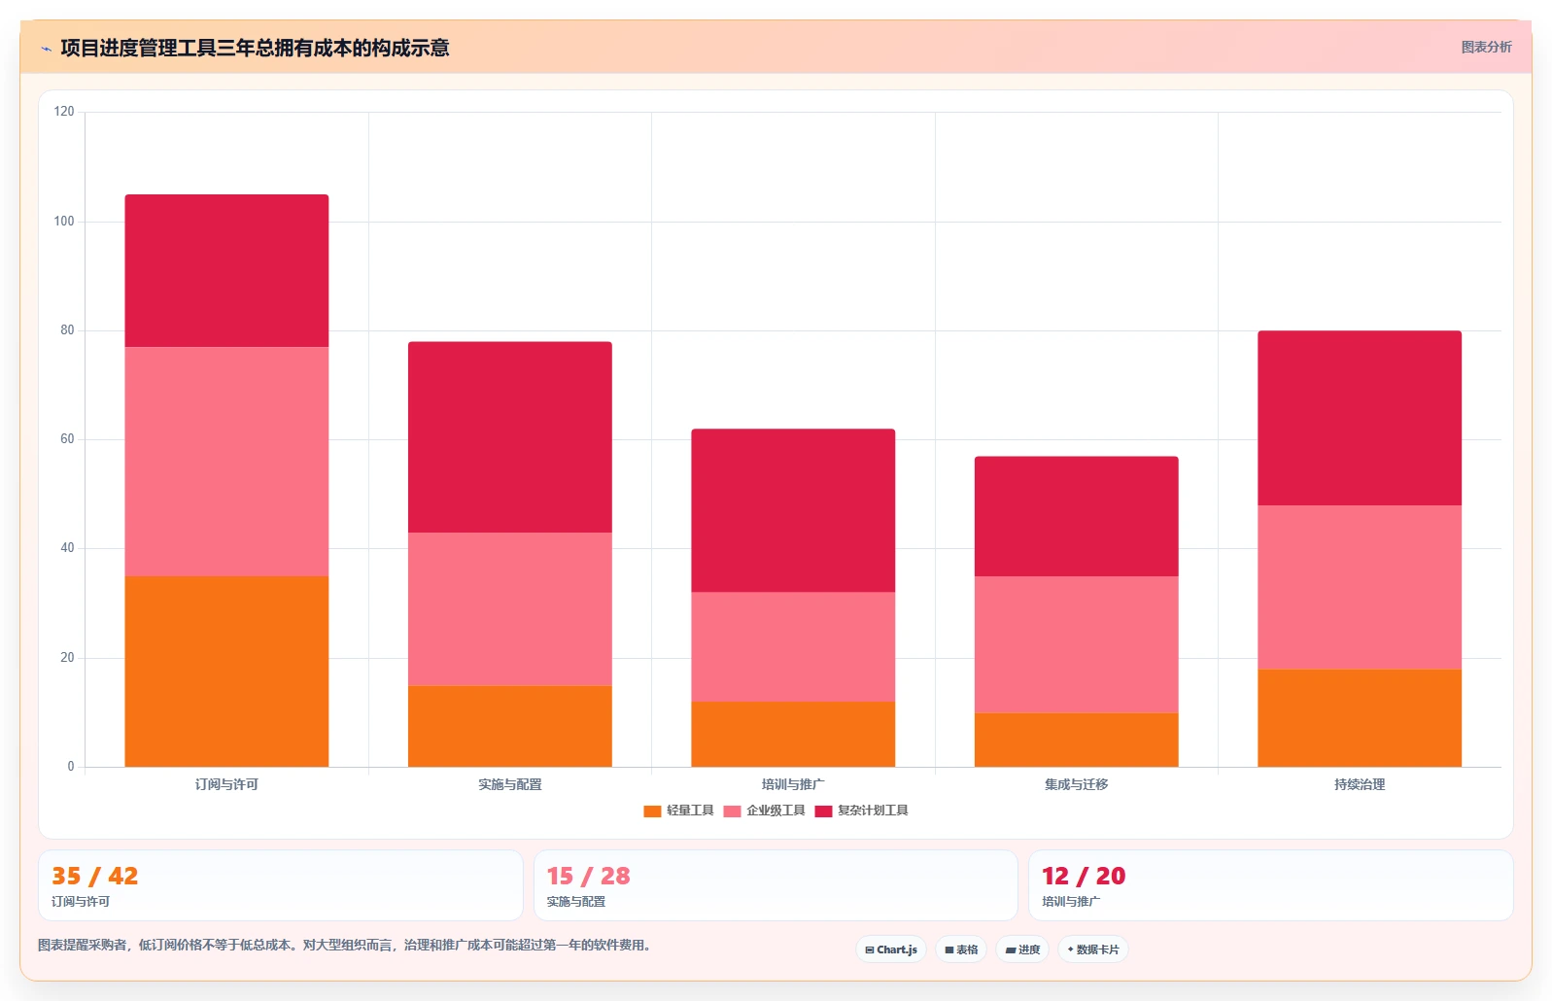Screen dimensions: 1552x1001
Task: Click the orange 轻量工具 segment of 订阅与许可 bar
Action: click(226, 672)
